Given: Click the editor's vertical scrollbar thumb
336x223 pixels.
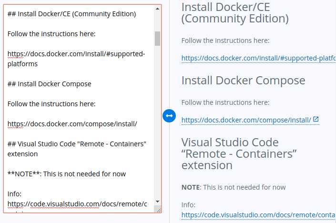Looking at the screenshot, I should (157, 38).
